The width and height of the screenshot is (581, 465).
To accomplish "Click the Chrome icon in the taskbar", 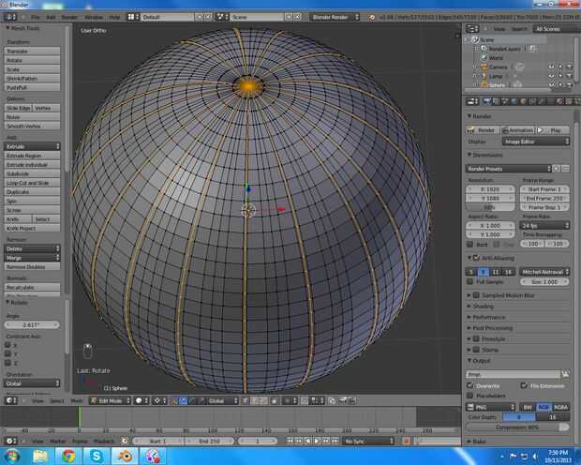I will (x=67, y=456).
